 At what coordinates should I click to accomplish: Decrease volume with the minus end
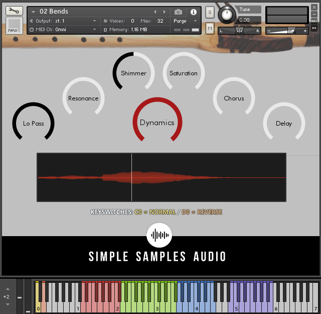[x=269, y=31]
